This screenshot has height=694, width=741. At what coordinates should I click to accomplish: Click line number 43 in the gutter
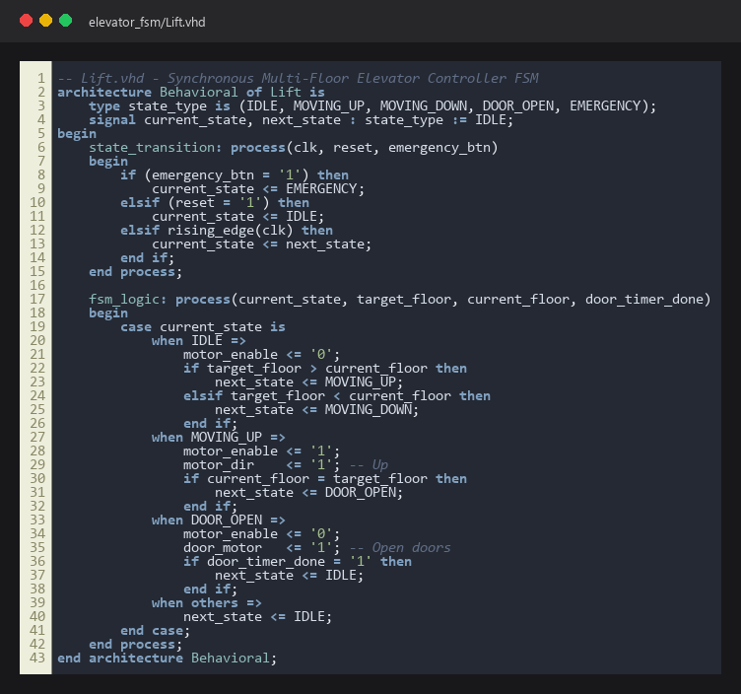pyautogui.click(x=37, y=659)
